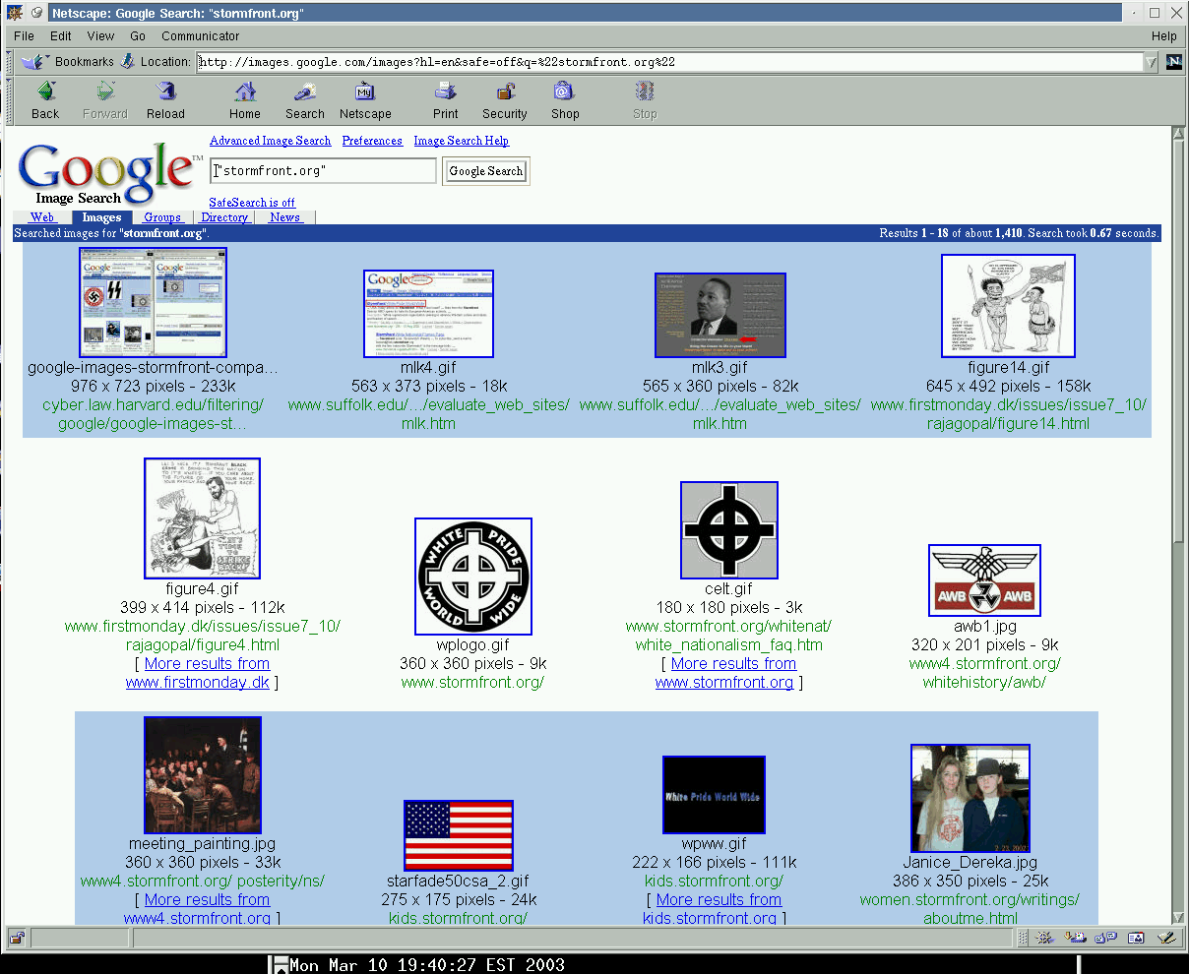
Task: Click the page proxy icon beside Location
Action: pyautogui.click(x=128, y=61)
